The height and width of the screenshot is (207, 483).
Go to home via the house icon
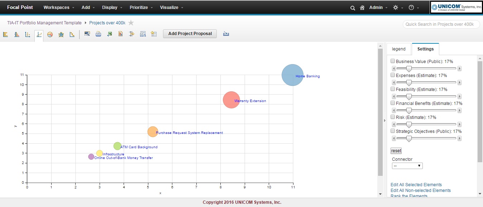[x=362, y=8]
